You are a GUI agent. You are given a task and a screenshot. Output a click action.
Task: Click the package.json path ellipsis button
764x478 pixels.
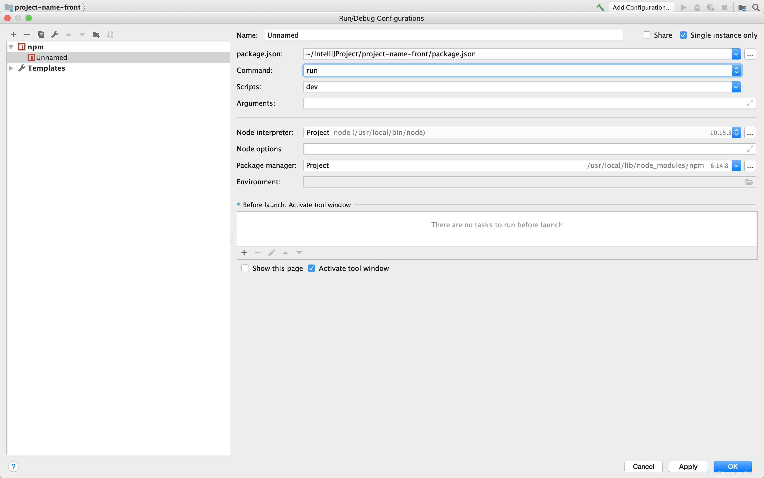click(x=750, y=53)
